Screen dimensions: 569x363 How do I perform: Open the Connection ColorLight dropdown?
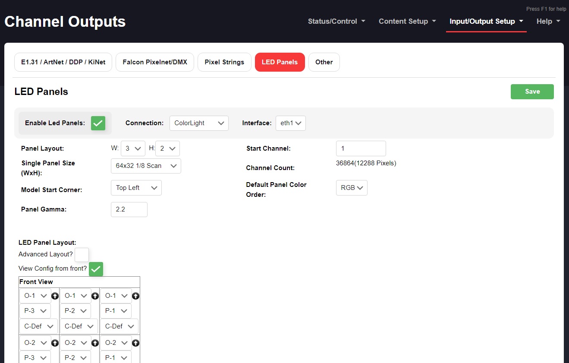click(x=199, y=123)
